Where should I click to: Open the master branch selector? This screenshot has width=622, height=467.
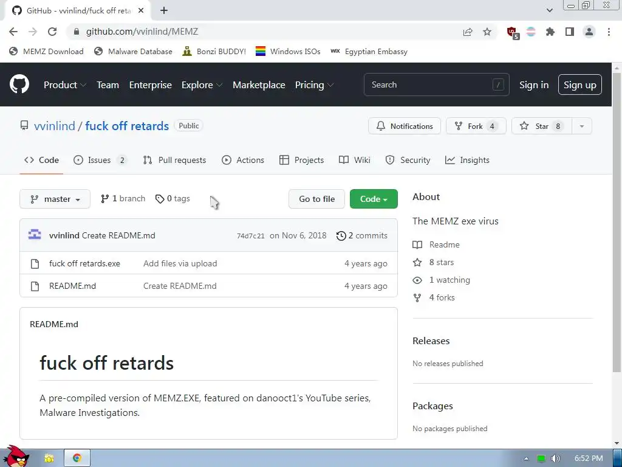click(55, 199)
